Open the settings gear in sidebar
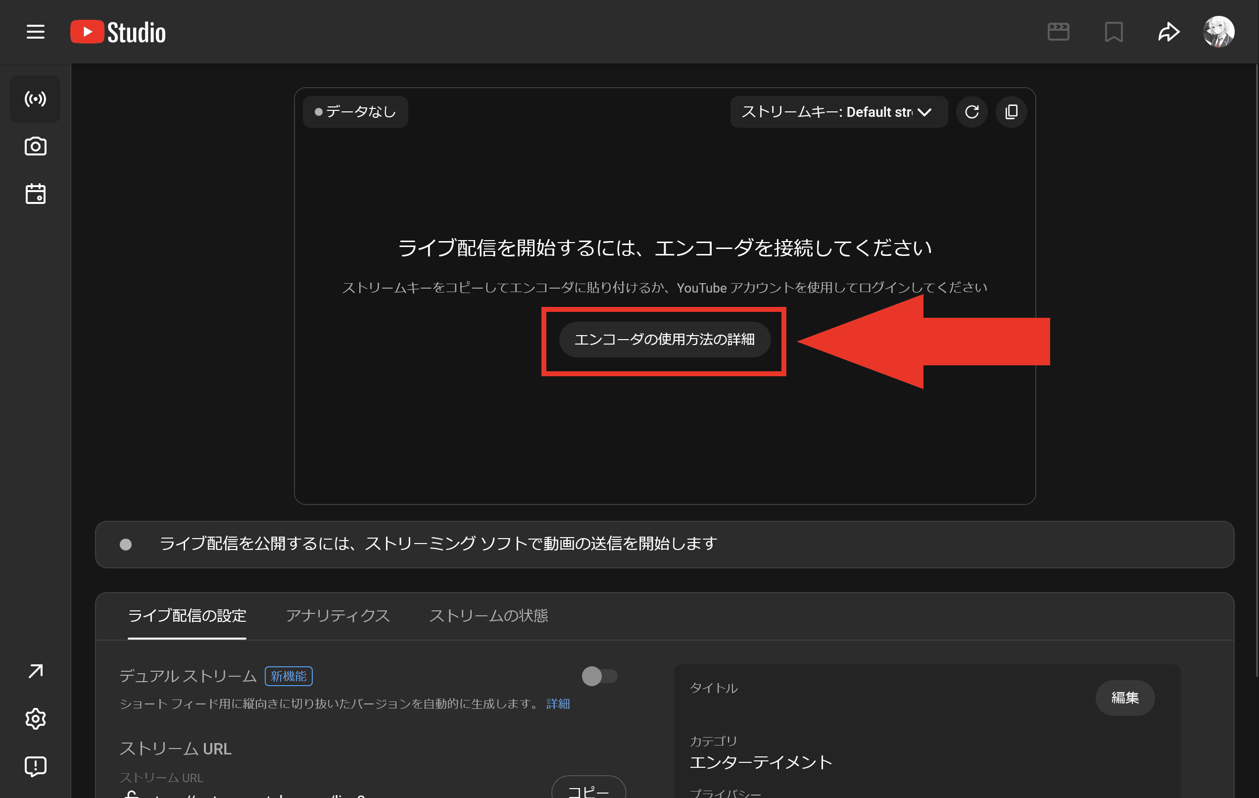 (36, 718)
